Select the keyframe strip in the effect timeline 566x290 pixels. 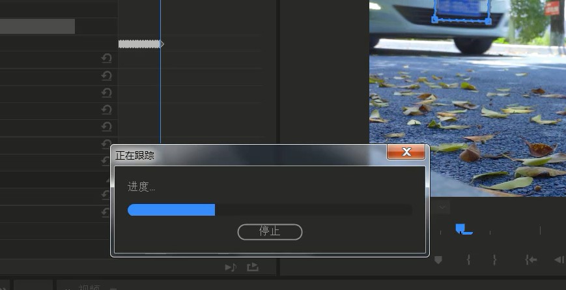click(x=139, y=44)
